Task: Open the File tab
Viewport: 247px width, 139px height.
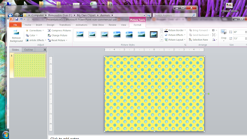Action: [x=15, y=25]
